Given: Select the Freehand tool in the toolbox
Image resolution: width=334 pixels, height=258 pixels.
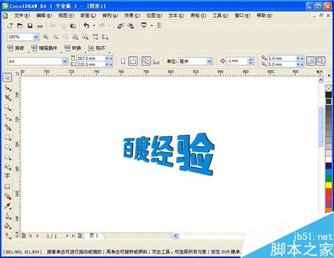Looking at the screenshot, I should pyautogui.click(x=7, y=117).
